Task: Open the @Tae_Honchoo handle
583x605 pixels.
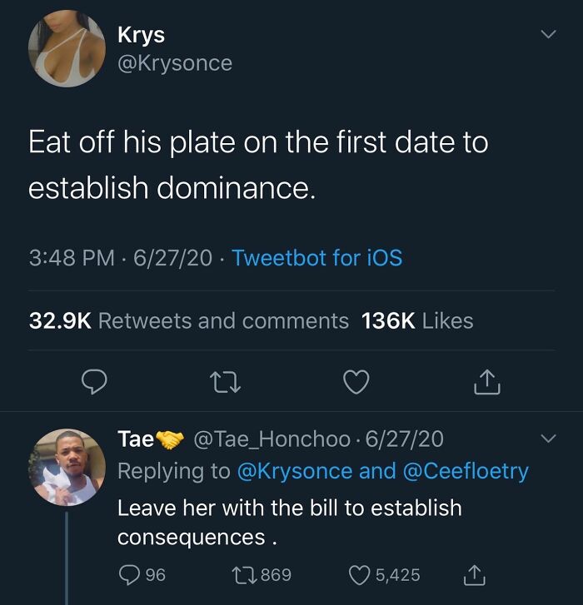Action: pyautogui.click(x=272, y=439)
